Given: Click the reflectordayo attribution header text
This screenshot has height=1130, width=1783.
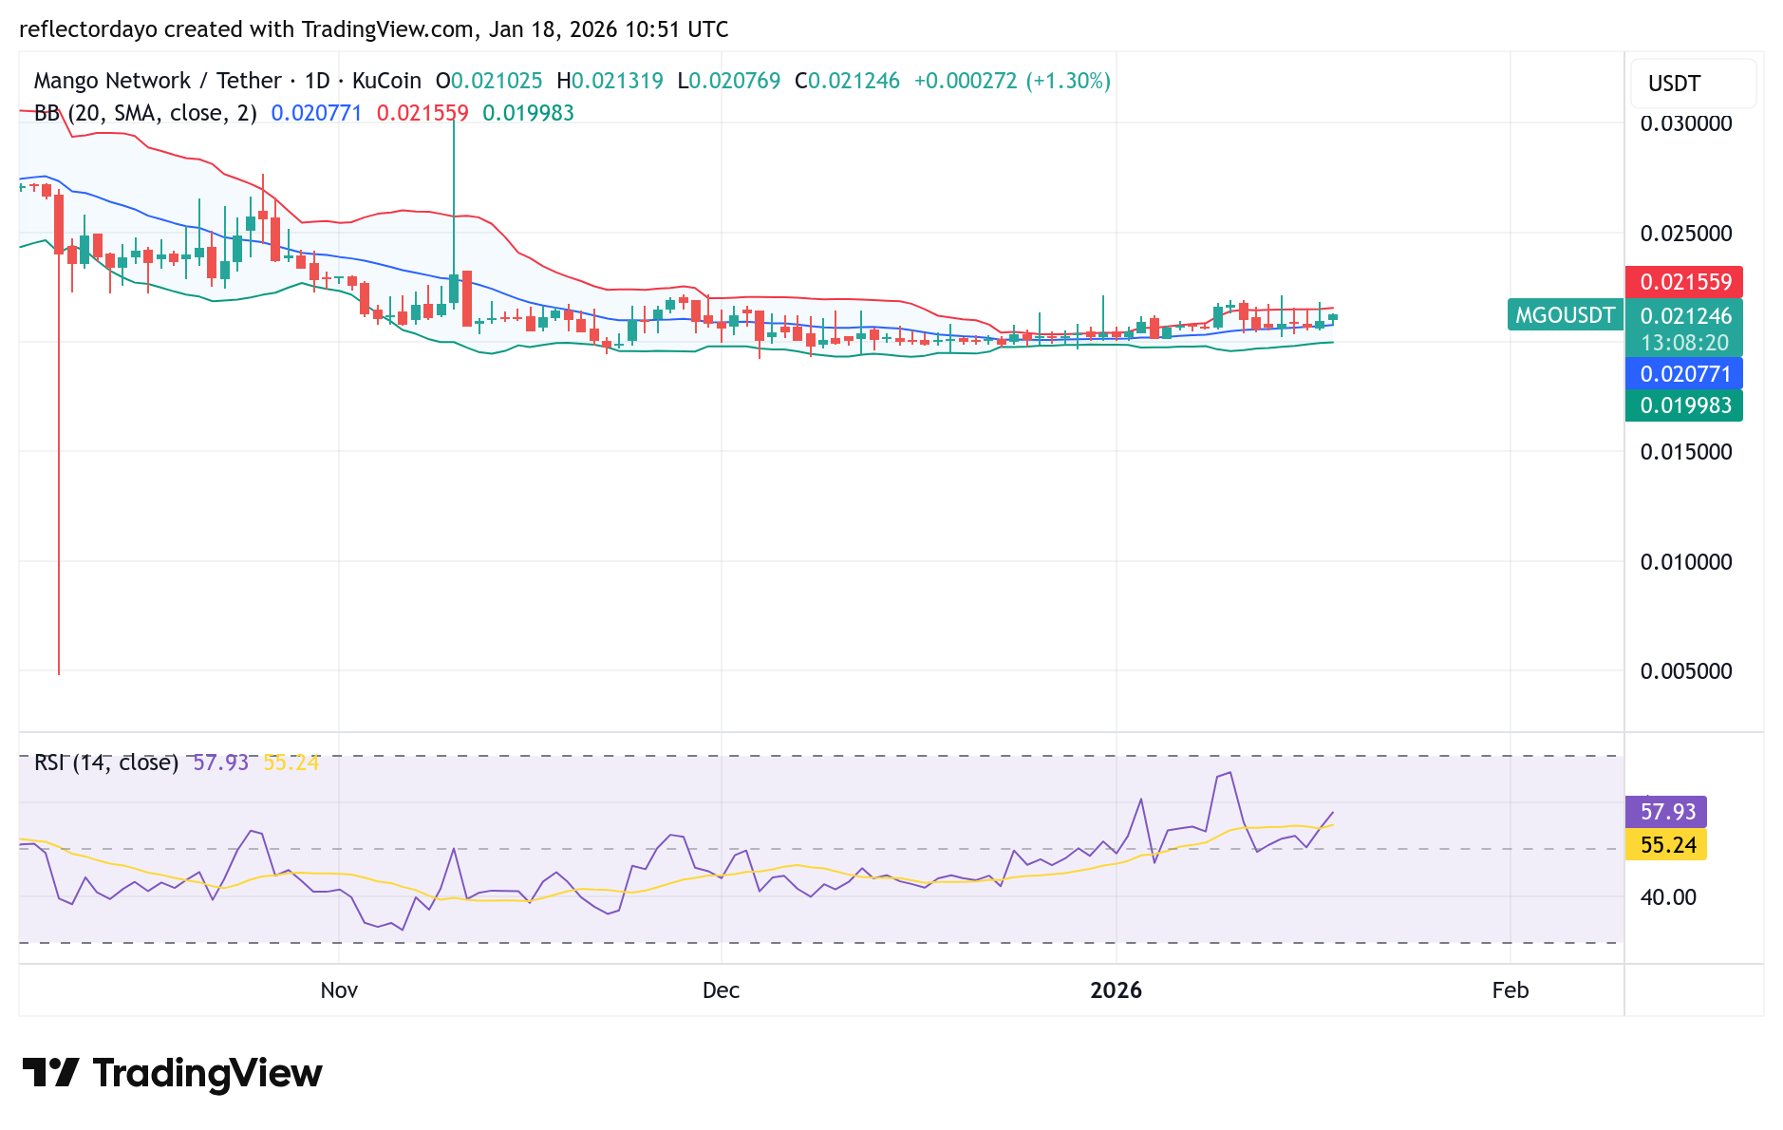Looking at the screenshot, I should [x=374, y=29].
